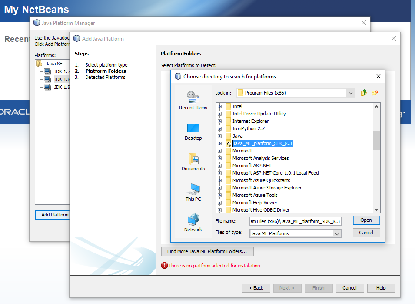This screenshot has width=415, height=304.
Task: Click the scroll-up arrow of folder list
Action: (376, 107)
